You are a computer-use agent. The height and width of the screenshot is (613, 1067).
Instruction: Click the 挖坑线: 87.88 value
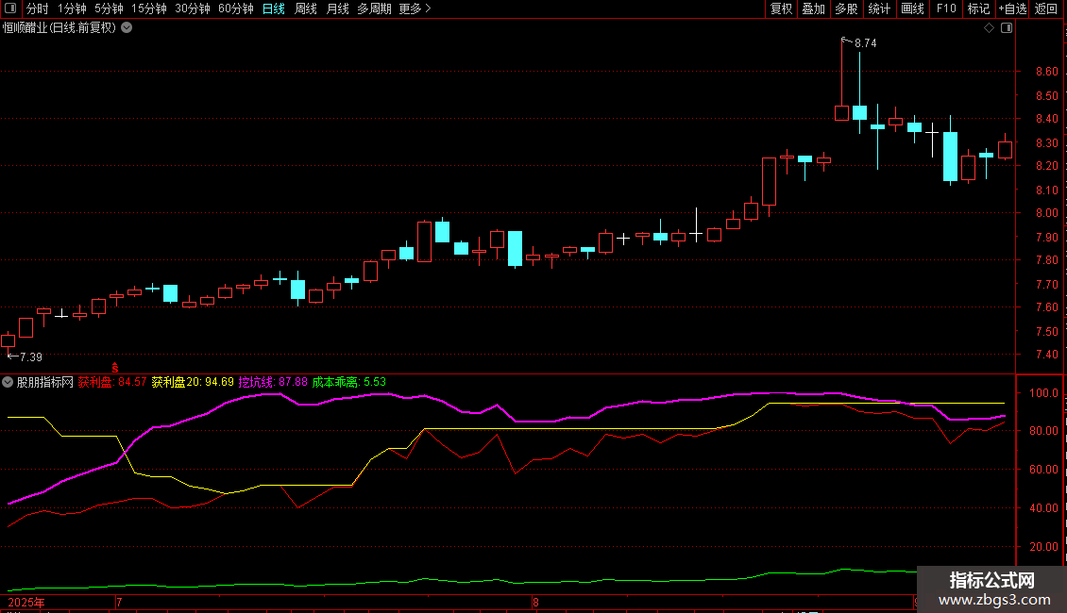pyautogui.click(x=273, y=382)
